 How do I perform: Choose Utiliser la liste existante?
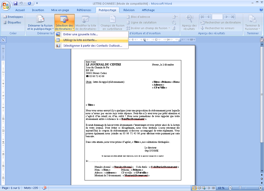pyautogui.click(x=80, y=40)
